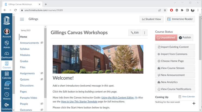Create a New Announcement
The width and height of the screenshot is (202, 112).
(175, 75)
